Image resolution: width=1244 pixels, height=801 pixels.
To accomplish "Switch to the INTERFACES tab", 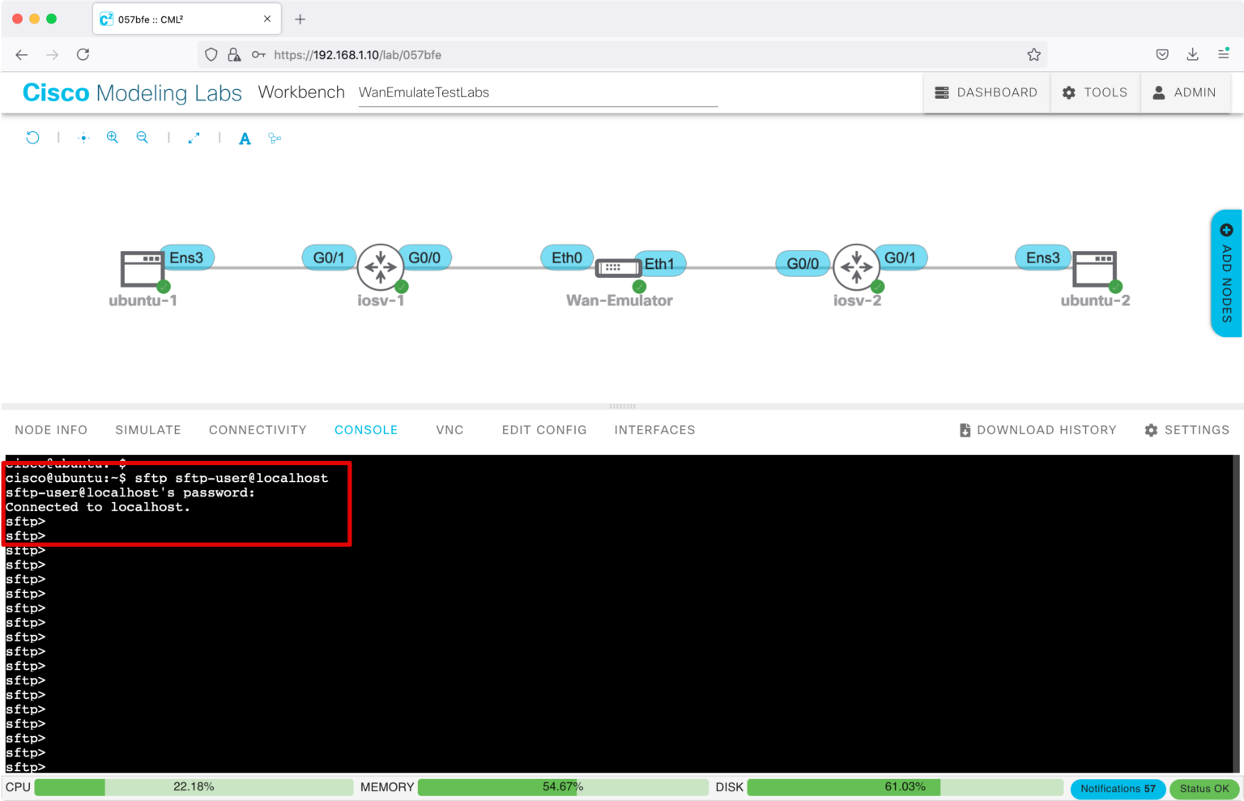I will 654,430.
